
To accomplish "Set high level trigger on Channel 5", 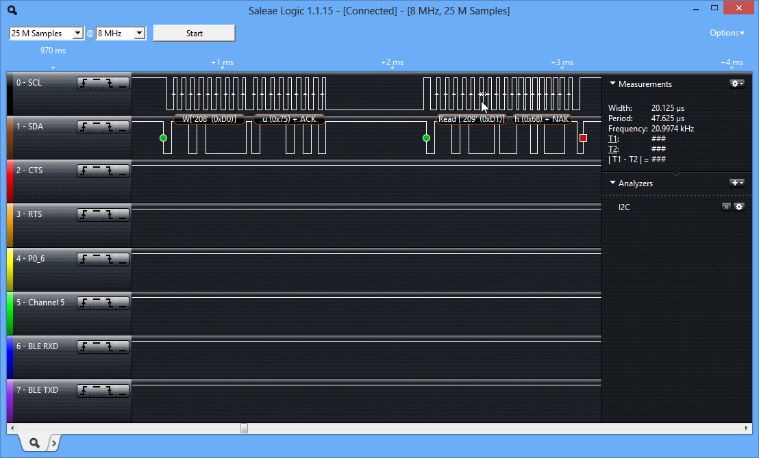I will coord(97,303).
